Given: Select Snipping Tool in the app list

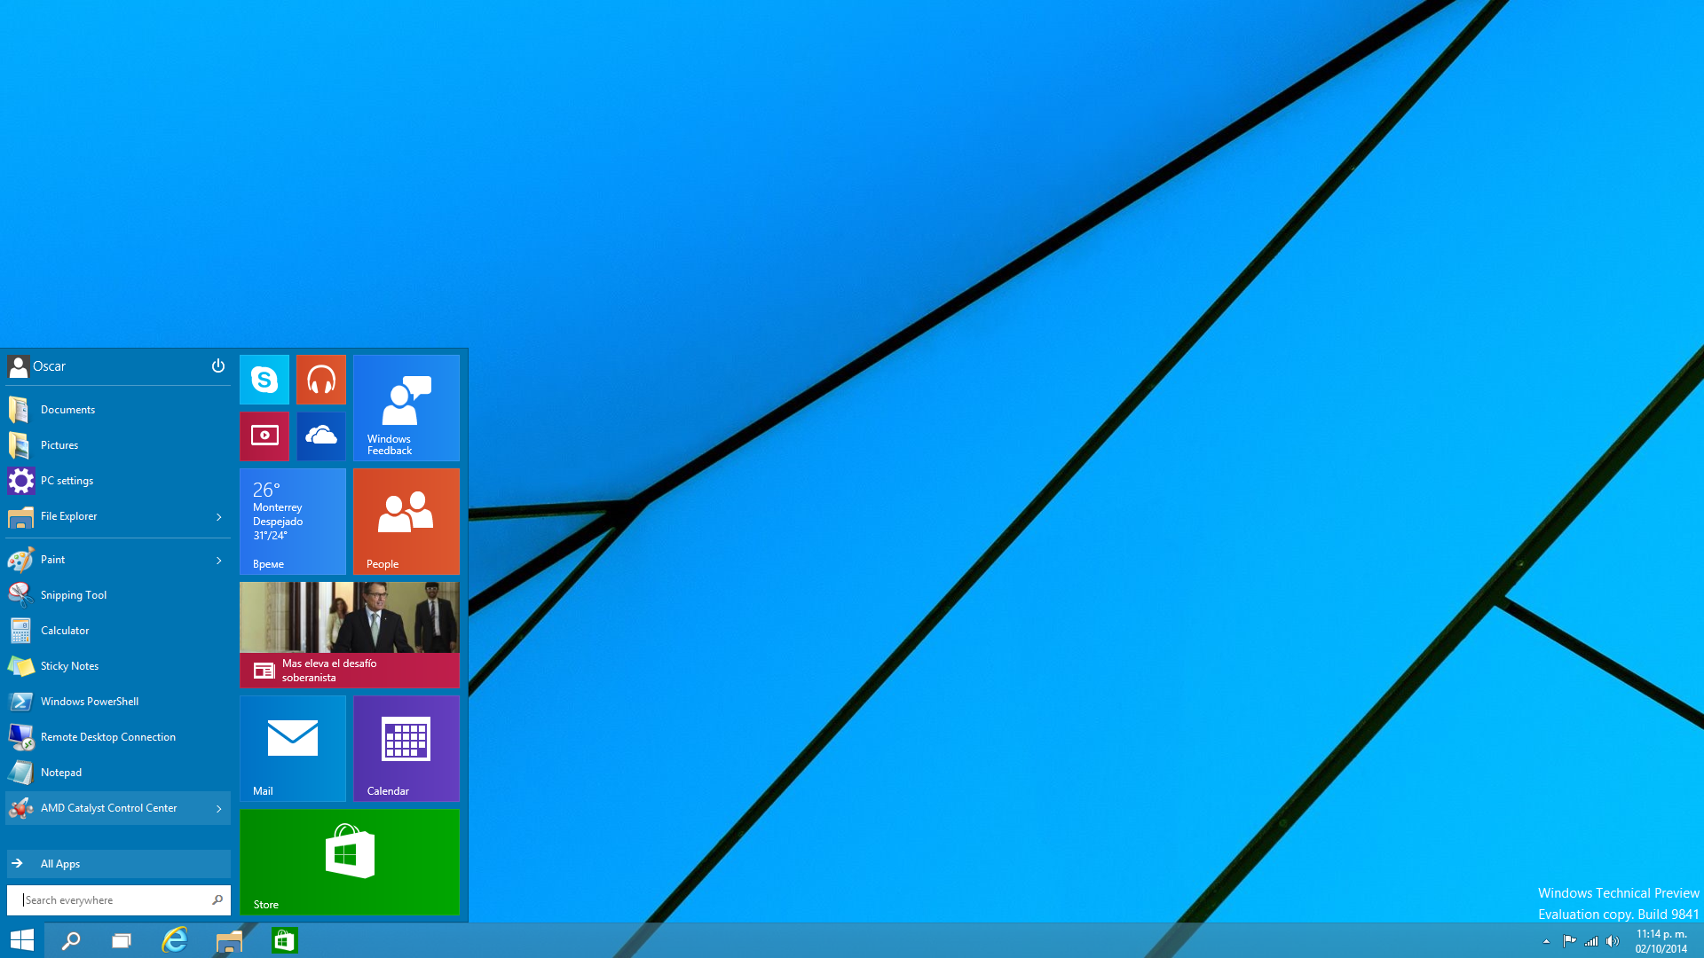Looking at the screenshot, I should tap(73, 595).
